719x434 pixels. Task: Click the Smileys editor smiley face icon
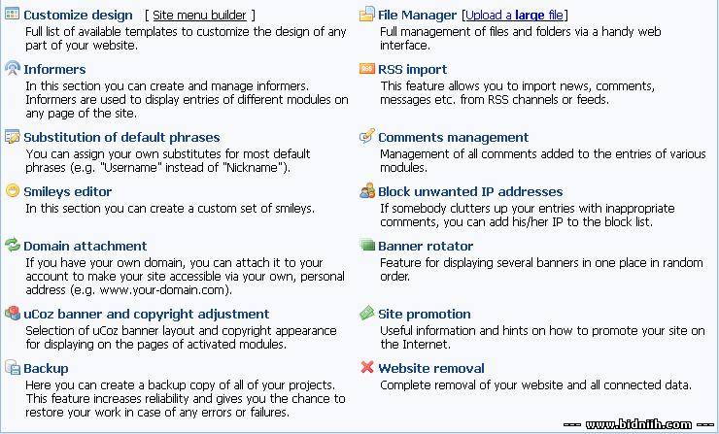13,190
